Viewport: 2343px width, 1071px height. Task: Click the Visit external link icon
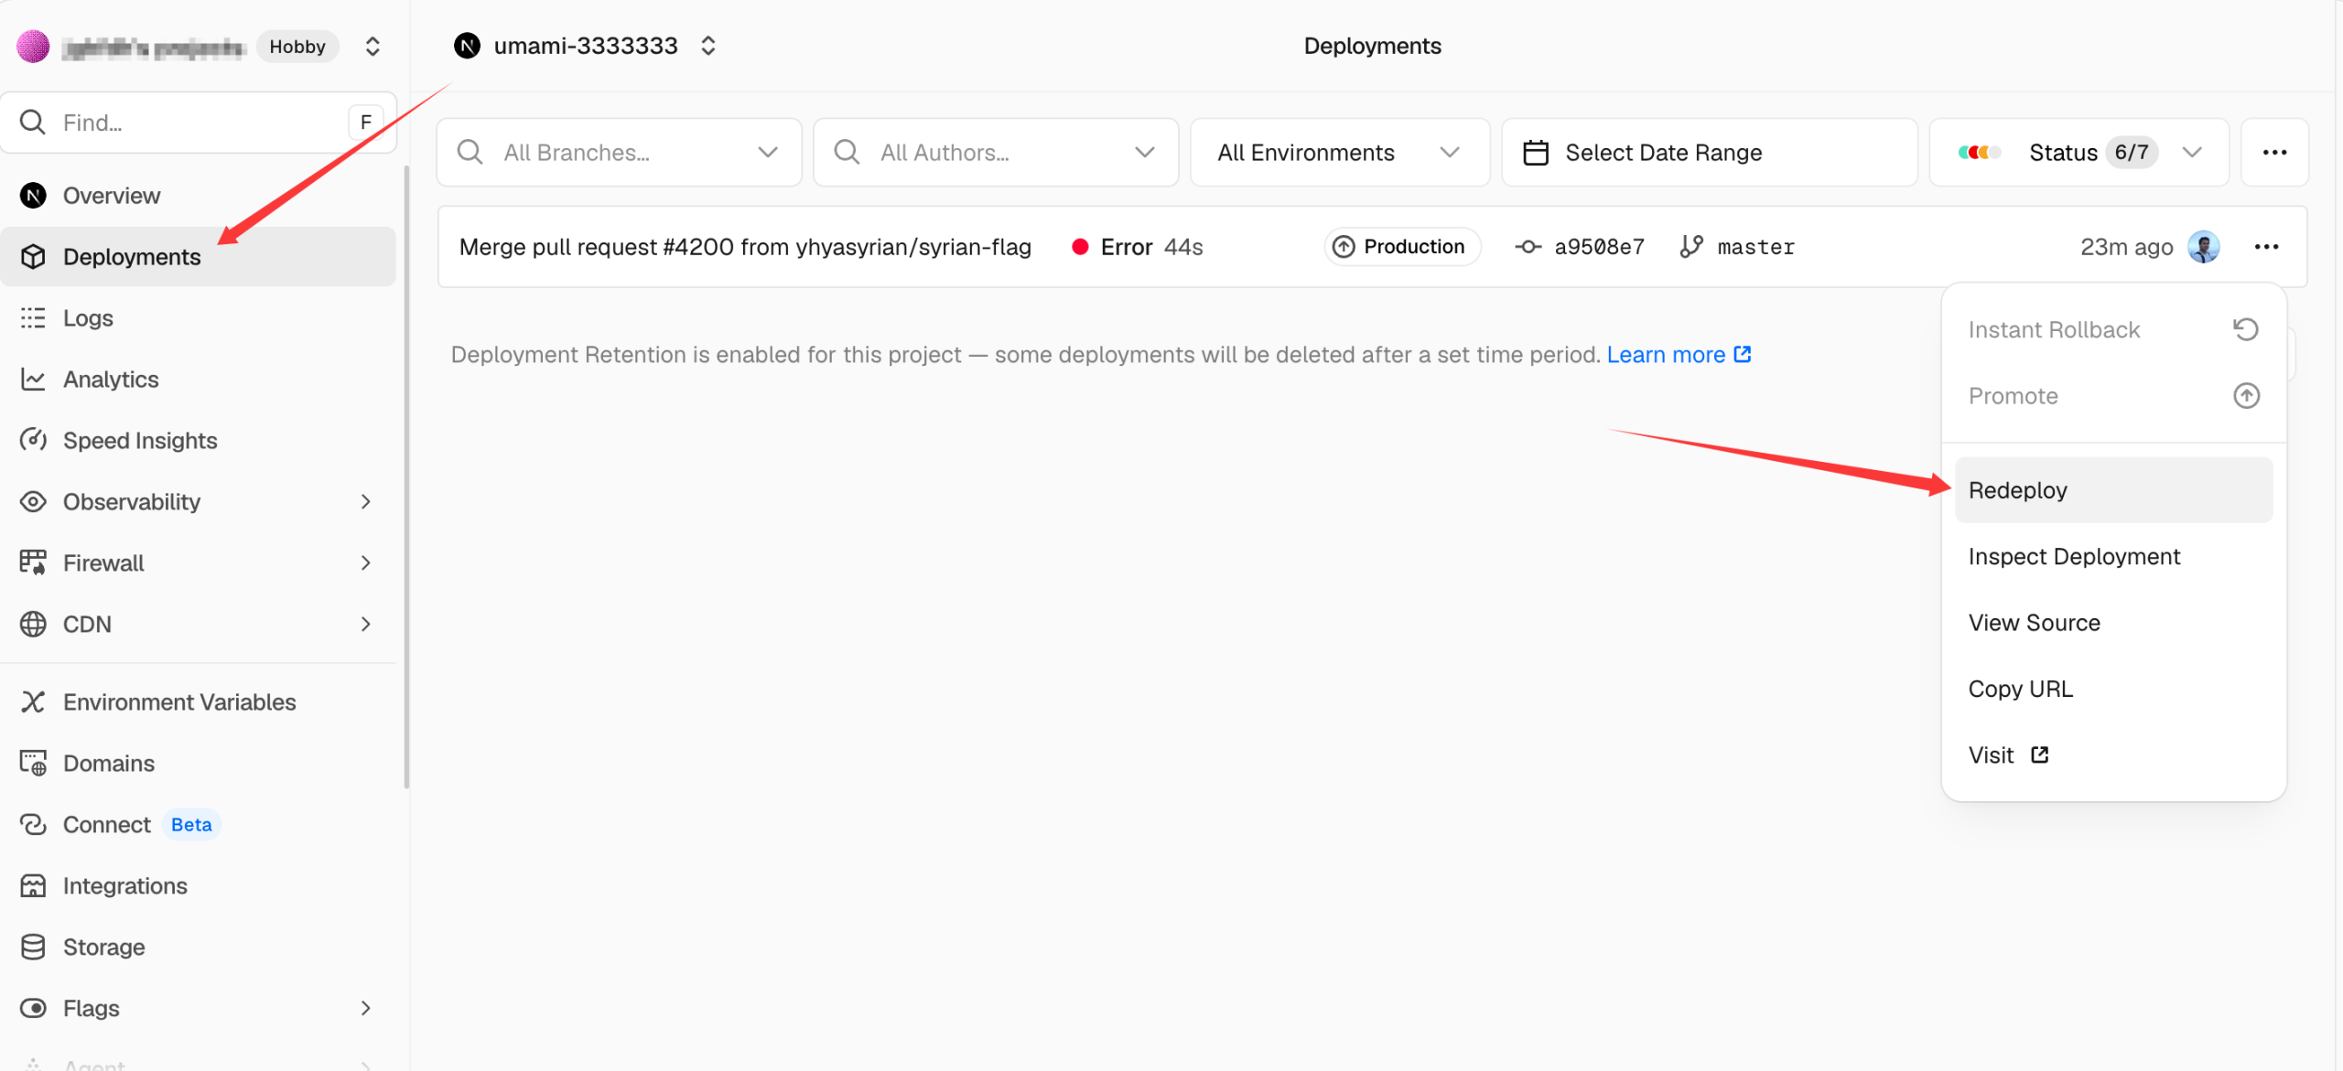[2040, 755]
